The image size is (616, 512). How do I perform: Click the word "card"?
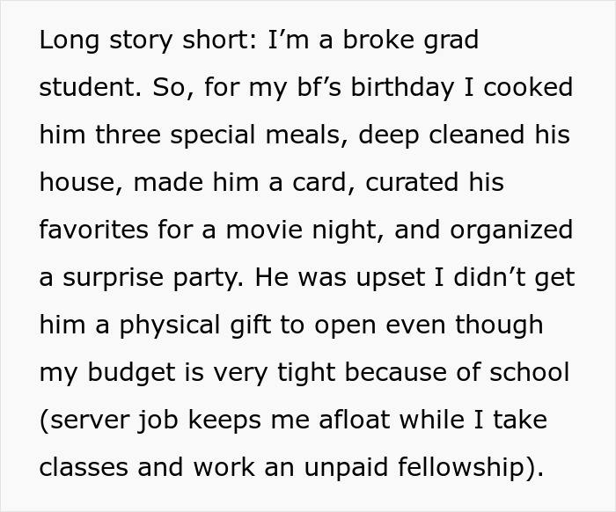coord(315,183)
